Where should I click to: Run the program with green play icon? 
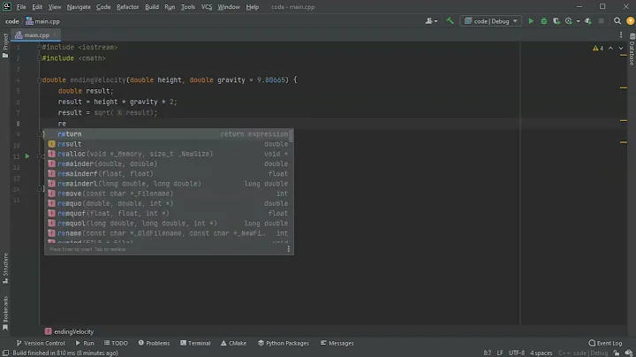click(531, 21)
